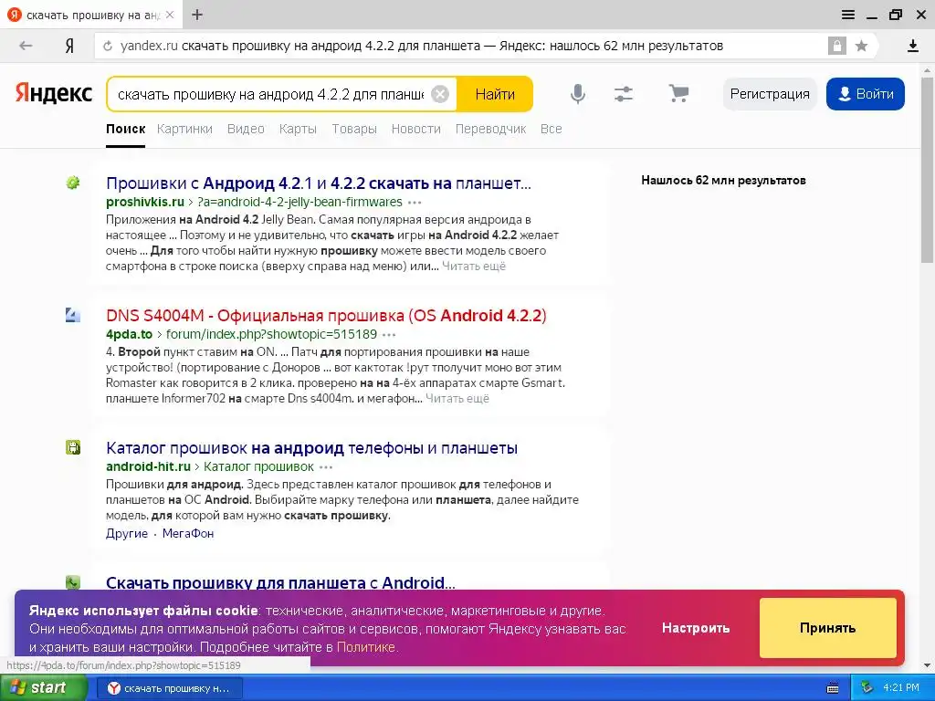Close the current browser tab

[170, 15]
